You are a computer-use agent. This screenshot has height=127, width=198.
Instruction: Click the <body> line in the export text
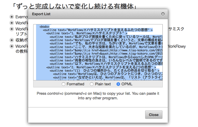point(44,27)
